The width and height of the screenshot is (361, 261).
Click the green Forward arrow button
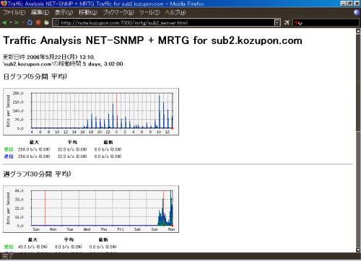tap(17, 22)
